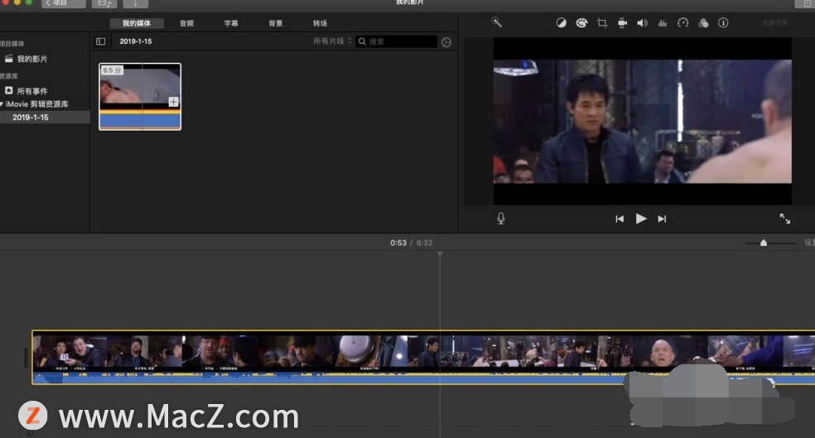Adjust the timeline zoom slider
The width and height of the screenshot is (815, 438).
coord(764,243)
